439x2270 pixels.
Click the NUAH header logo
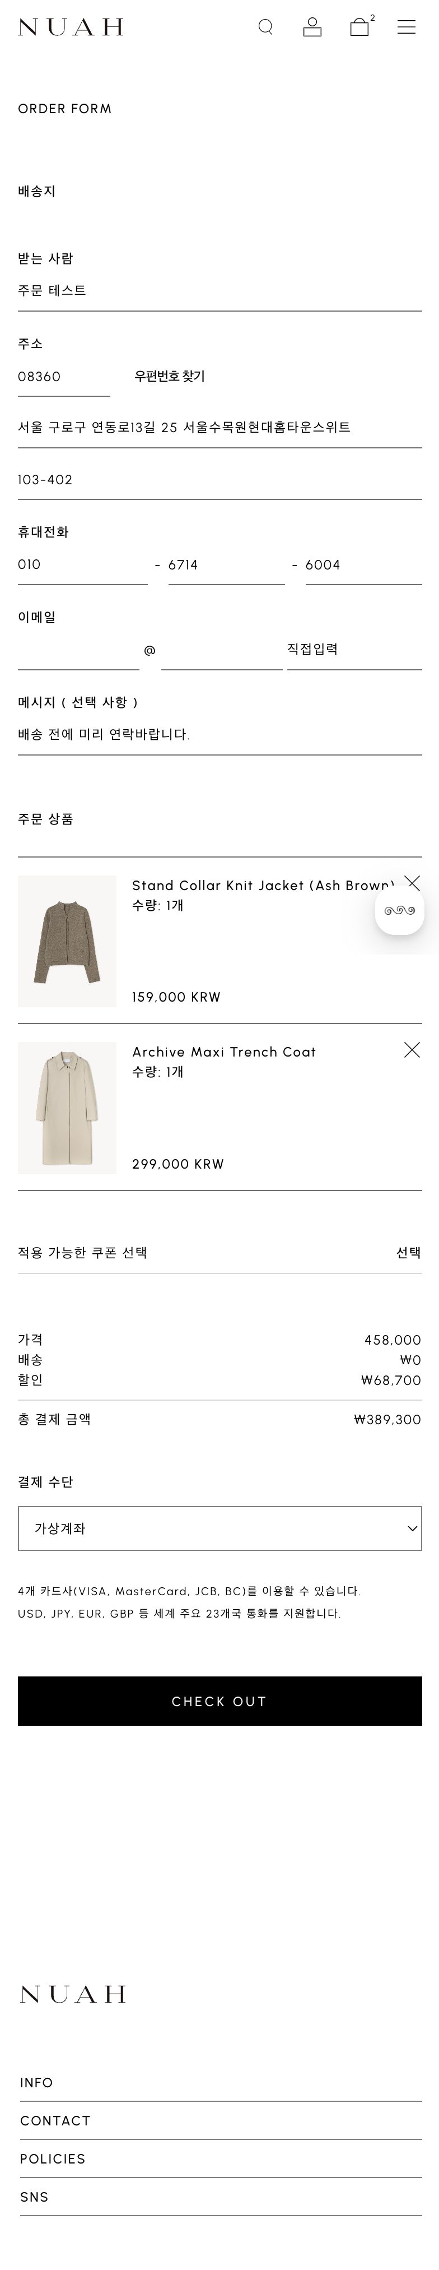(x=71, y=27)
